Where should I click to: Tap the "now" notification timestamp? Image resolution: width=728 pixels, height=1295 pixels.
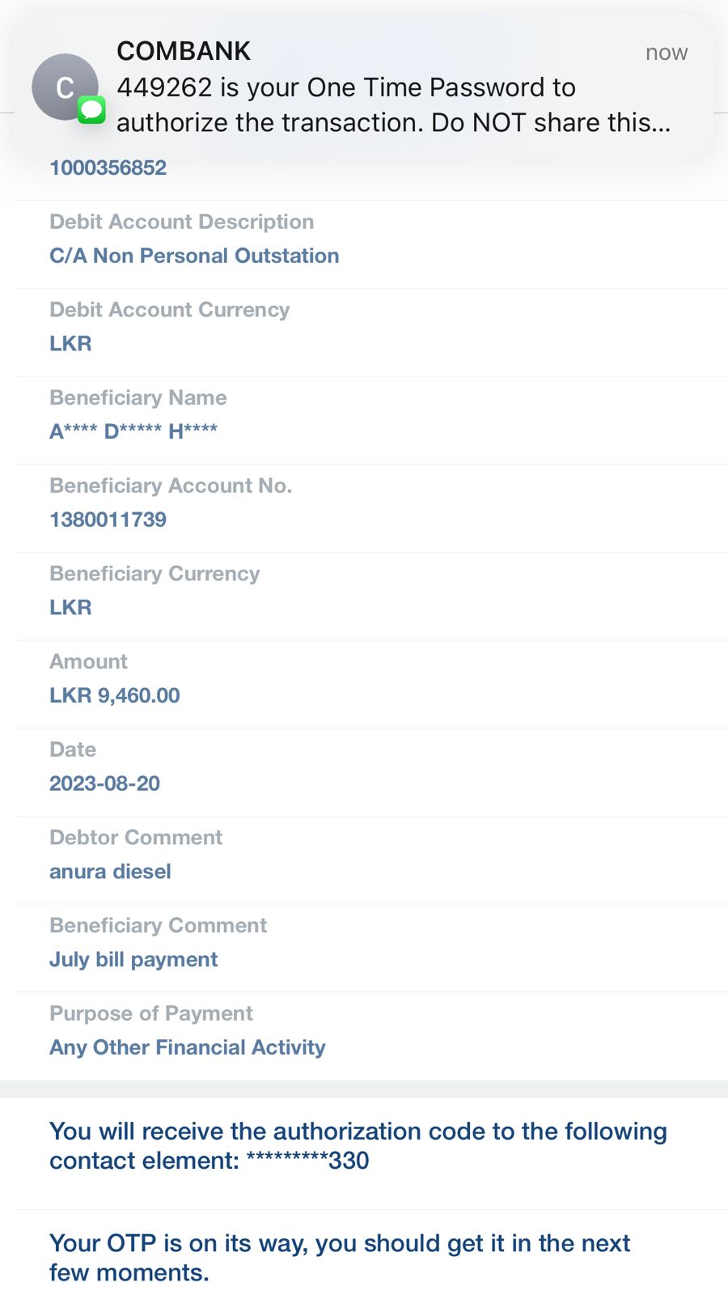[x=666, y=53]
